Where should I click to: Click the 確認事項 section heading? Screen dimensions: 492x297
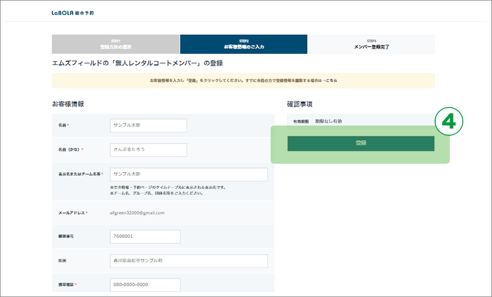[300, 104]
